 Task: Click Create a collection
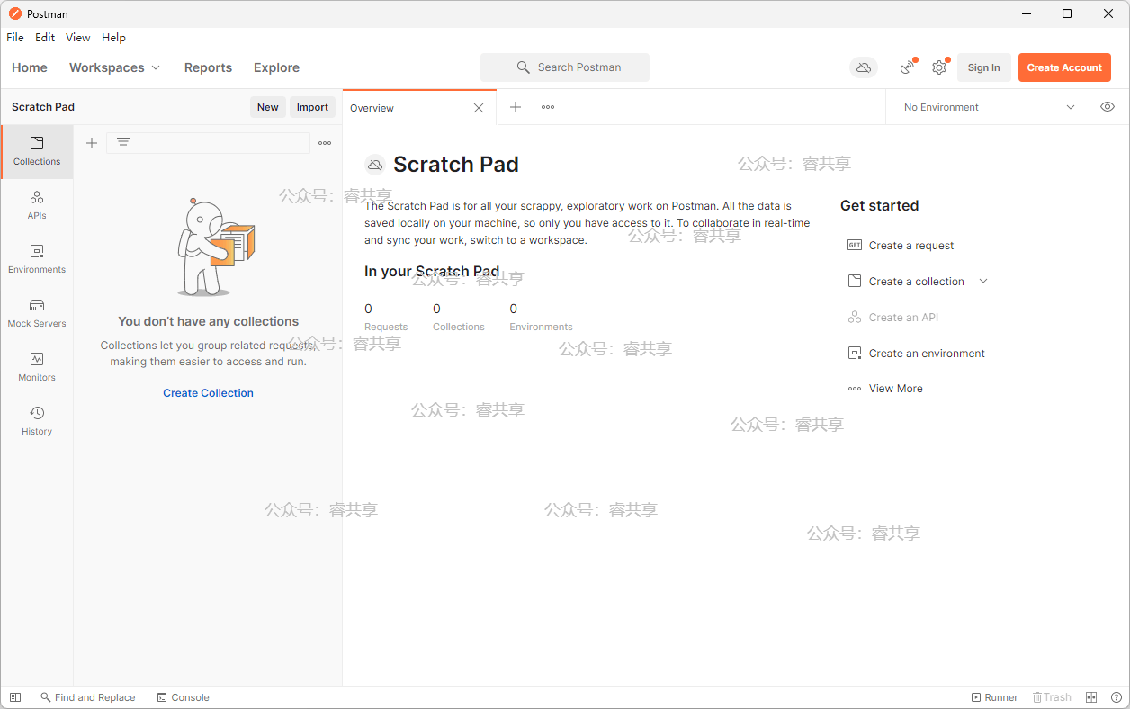[906, 282]
